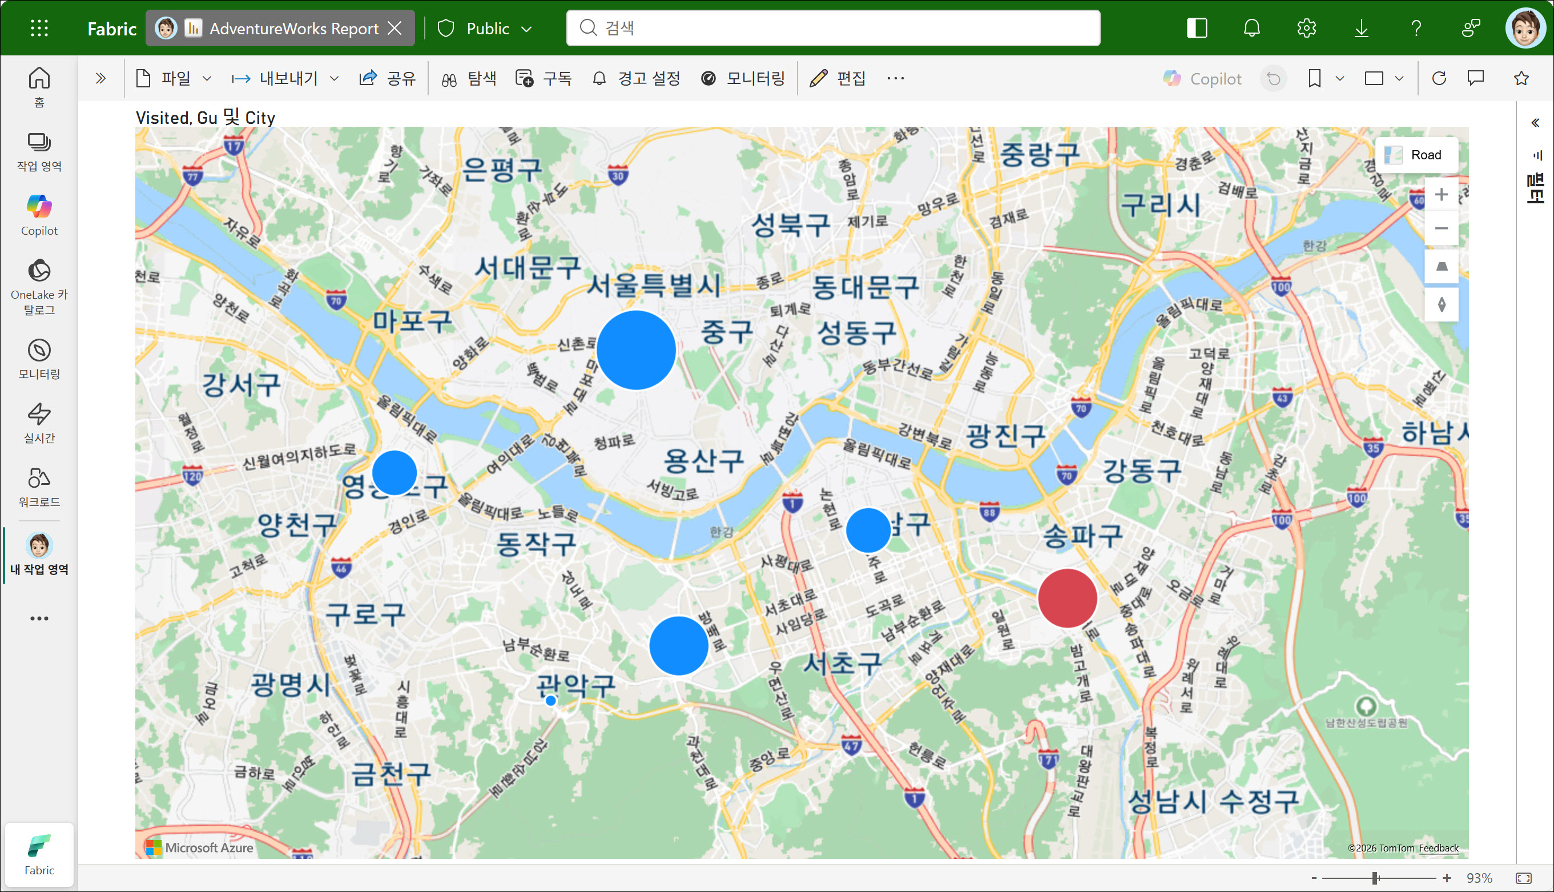Click the 검색 search box
The width and height of the screenshot is (1554, 892).
click(x=833, y=28)
